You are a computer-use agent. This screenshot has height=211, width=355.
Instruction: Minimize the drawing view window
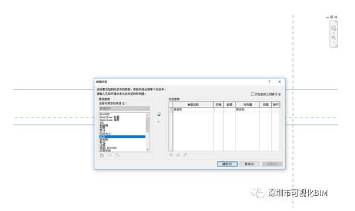tap(327, 17)
